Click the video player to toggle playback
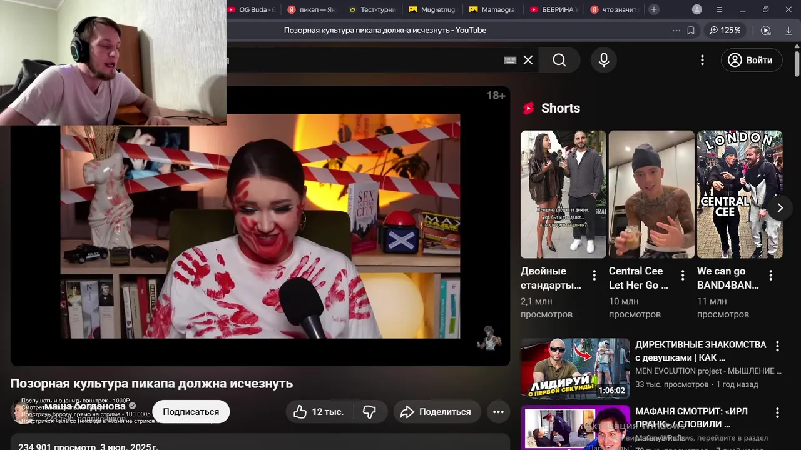Screen dimensions: 801x450 pos(260,226)
